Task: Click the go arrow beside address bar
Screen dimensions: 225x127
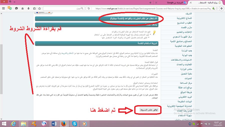Action: pos(221,8)
